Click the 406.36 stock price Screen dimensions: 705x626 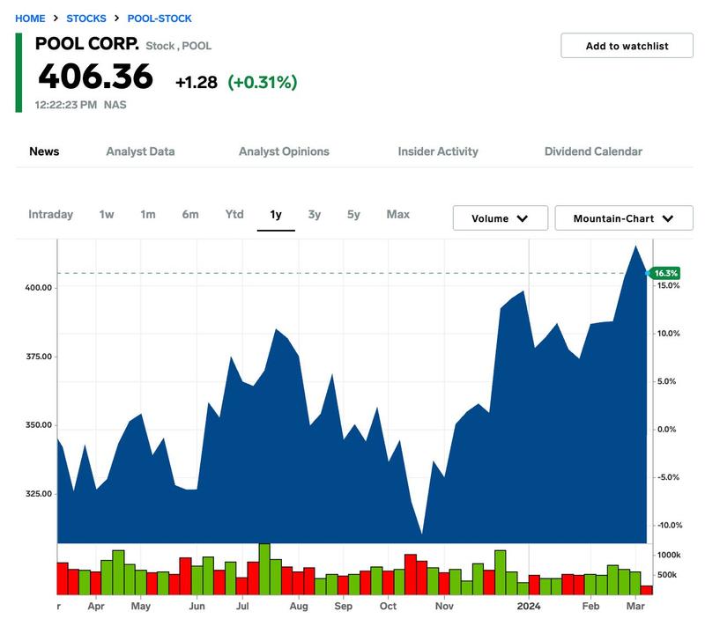(96, 76)
